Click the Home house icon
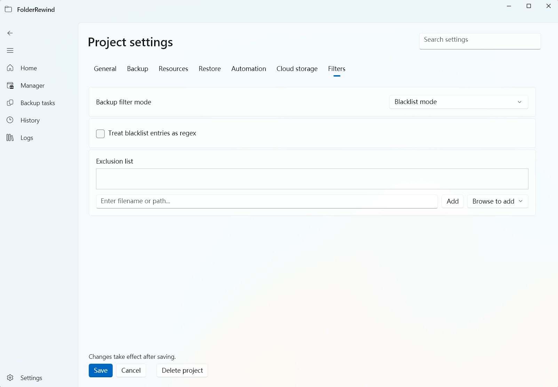 [10, 68]
